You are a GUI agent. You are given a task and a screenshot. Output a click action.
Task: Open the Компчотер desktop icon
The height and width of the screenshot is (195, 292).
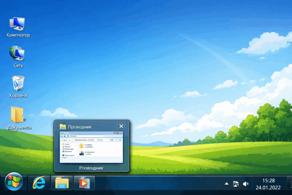pyautogui.click(x=18, y=27)
